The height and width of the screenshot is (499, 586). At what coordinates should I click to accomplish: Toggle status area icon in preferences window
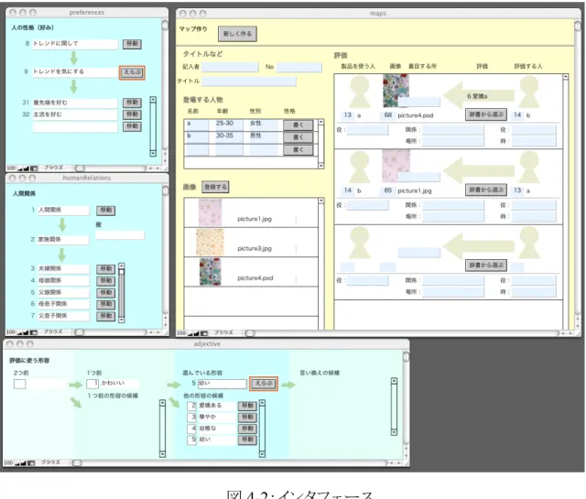34,168
